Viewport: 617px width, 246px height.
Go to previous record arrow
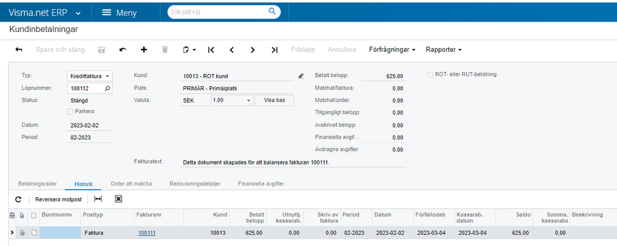click(232, 49)
